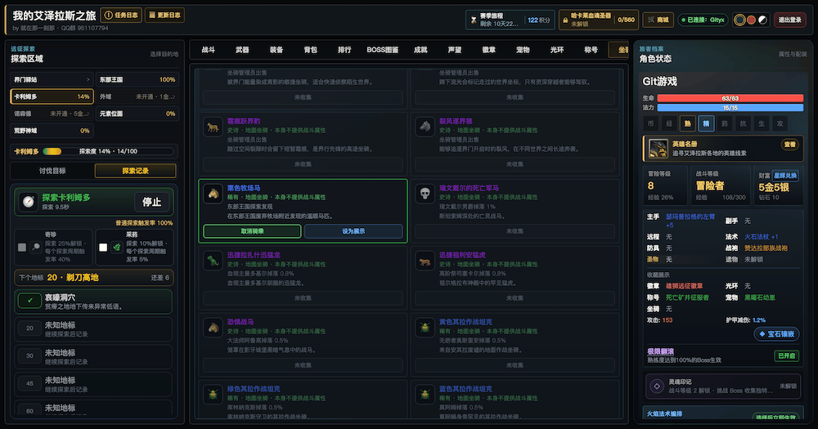818x429 pixels.
Task: Choose the dark blue ring theme swatch
Action: 739,20
